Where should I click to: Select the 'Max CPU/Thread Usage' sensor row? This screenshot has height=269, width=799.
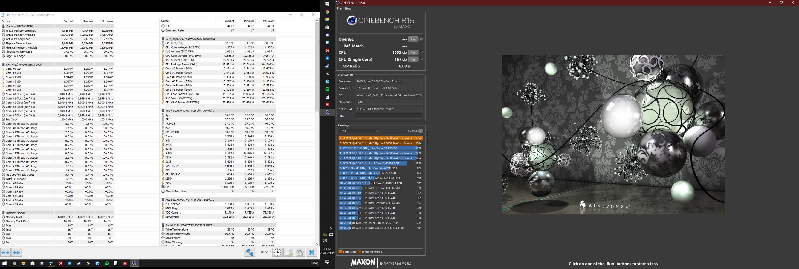coord(58,174)
